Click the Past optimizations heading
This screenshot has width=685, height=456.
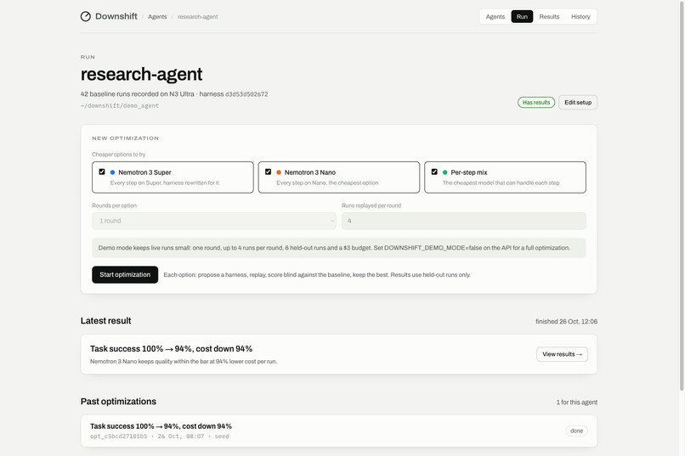tap(118, 402)
